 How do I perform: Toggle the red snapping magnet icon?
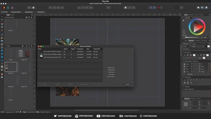159,8
